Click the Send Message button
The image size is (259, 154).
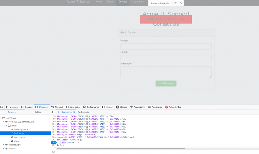[166, 83]
